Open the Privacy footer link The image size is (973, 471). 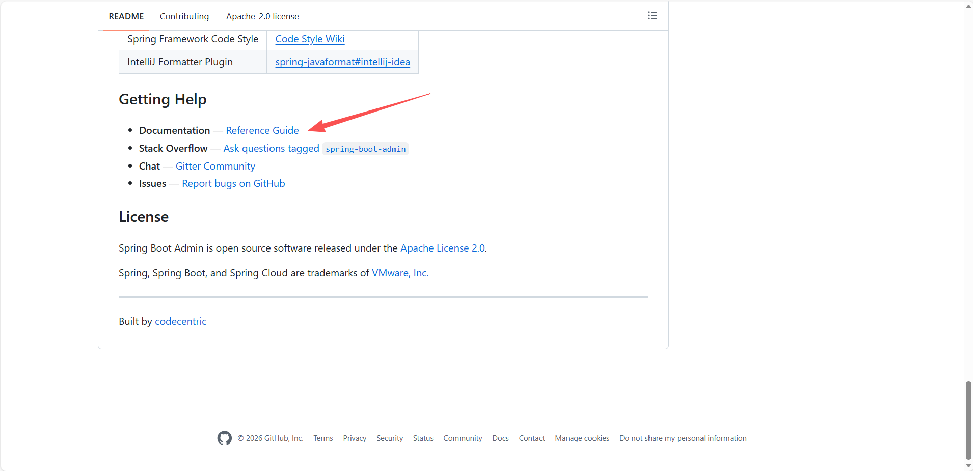point(355,438)
